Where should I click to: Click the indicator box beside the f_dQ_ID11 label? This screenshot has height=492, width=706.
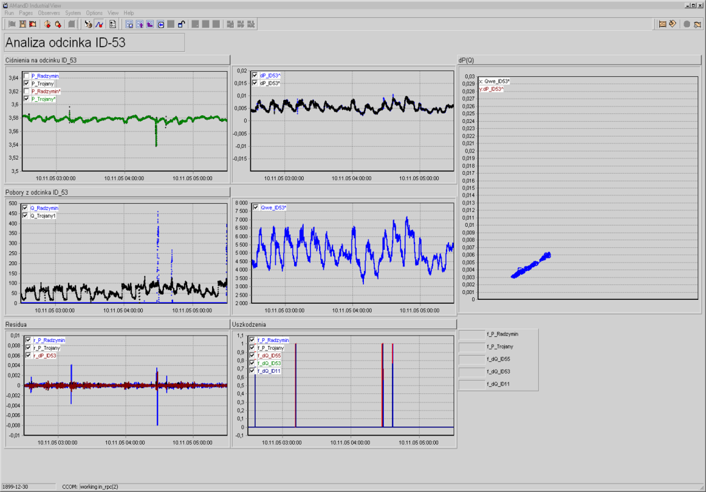point(472,384)
